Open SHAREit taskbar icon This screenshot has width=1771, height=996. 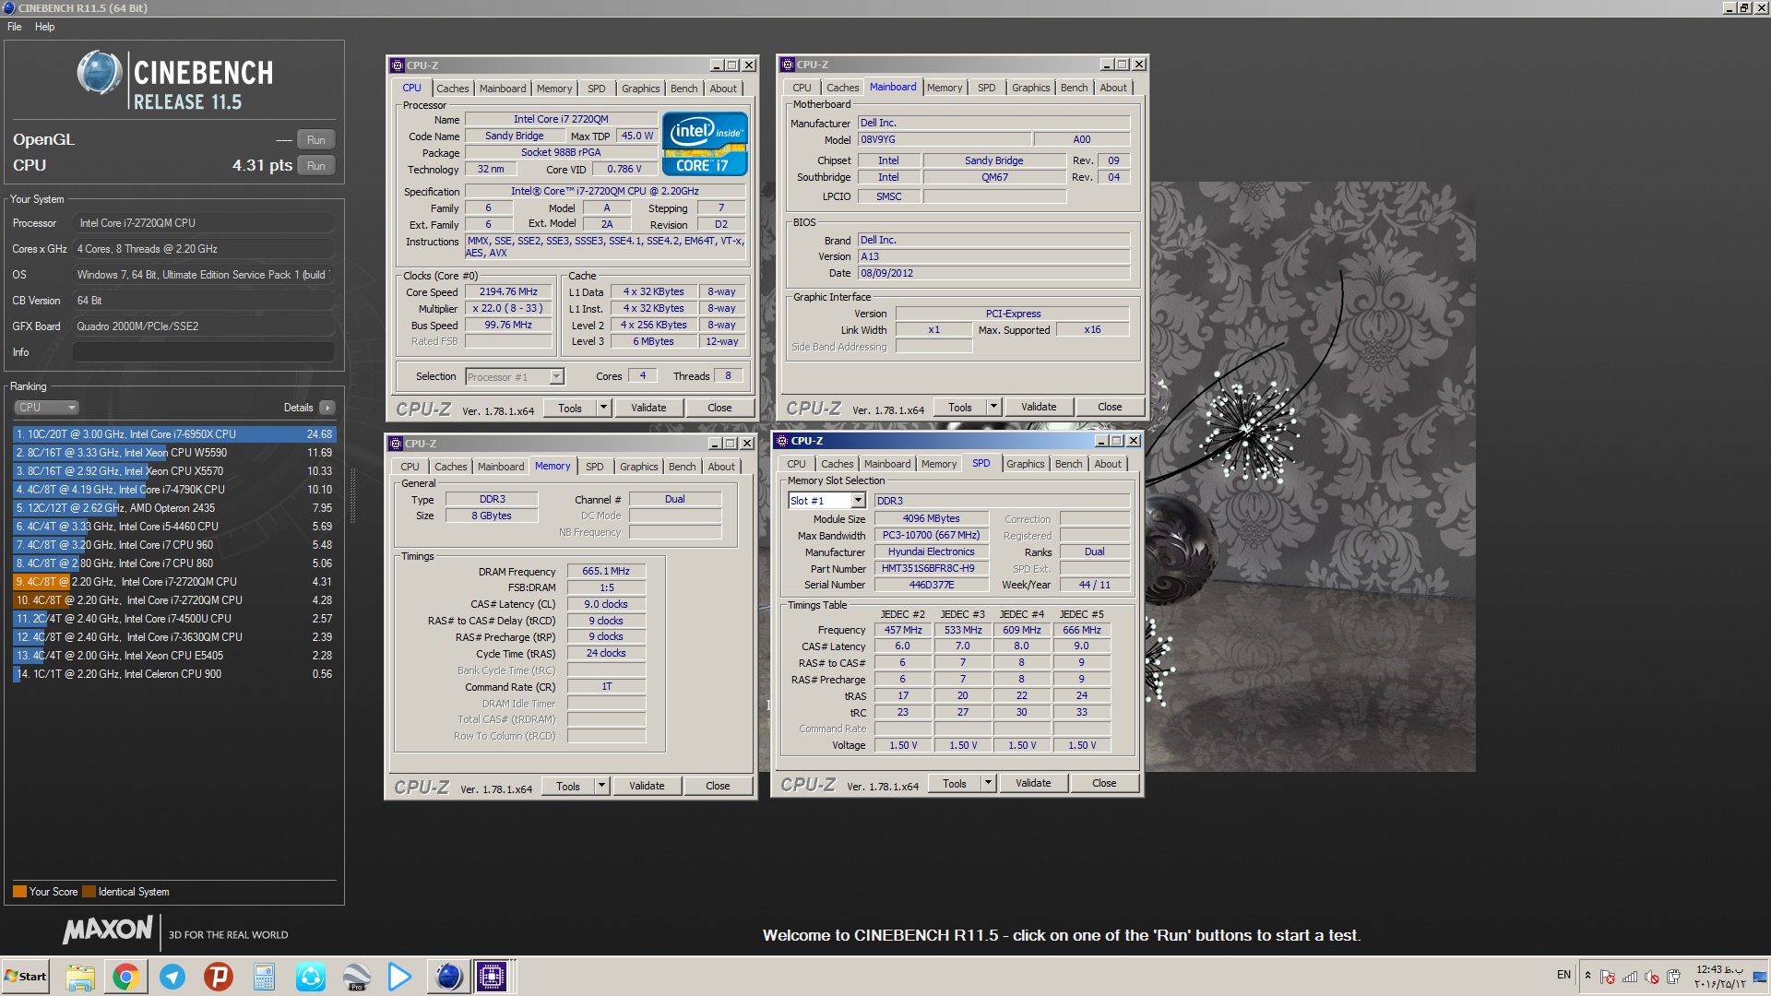(x=311, y=977)
